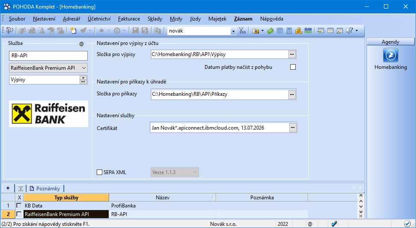The width and height of the screenshot is (416, 228).
Task: Jump to the first record using the top arrow
Action: pyautogui.click(x=360, y=196)
